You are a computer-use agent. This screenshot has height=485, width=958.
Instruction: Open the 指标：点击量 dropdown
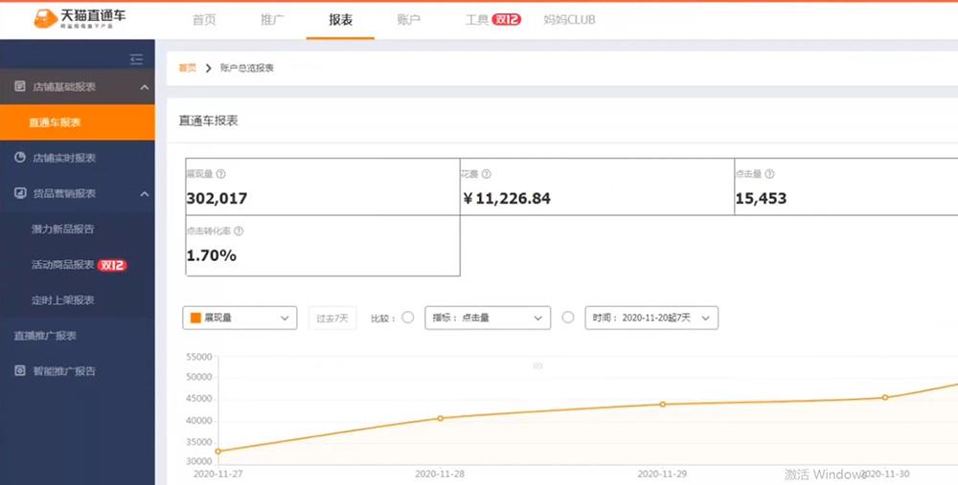pos(488,318)
